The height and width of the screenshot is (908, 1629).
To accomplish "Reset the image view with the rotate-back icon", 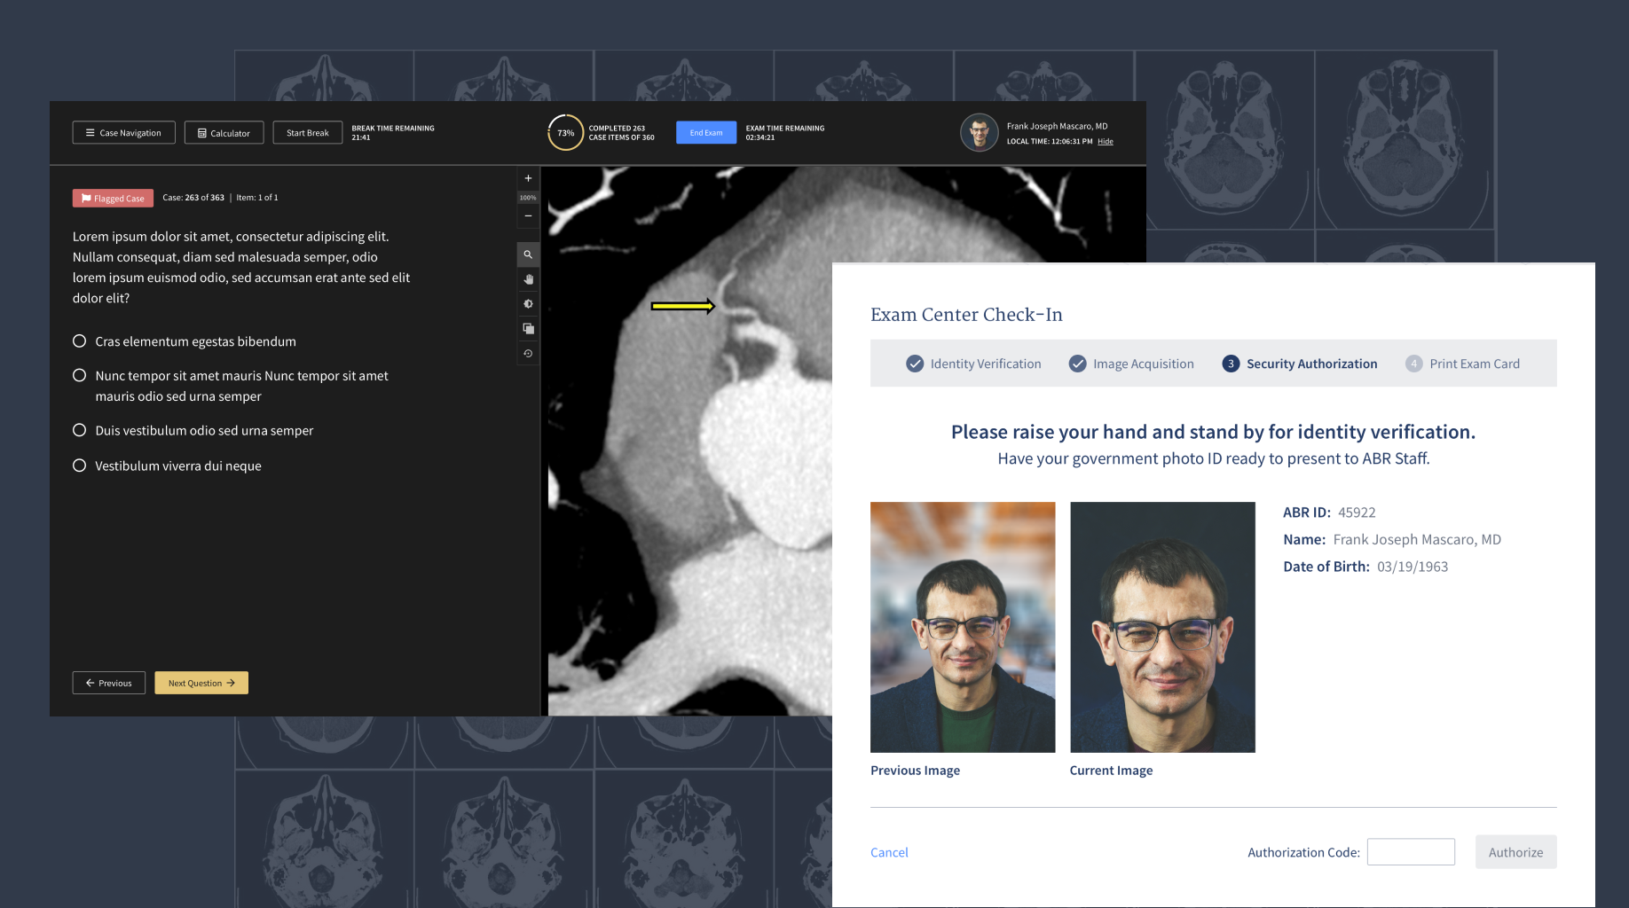I will click(x=528, y=354).
